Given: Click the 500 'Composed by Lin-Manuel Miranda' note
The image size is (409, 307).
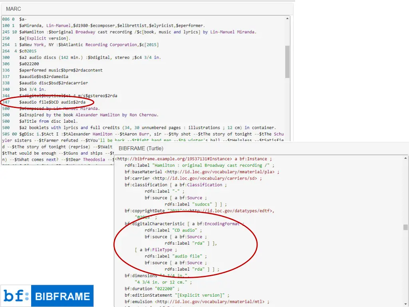Looking at the screenshot, I should pos(51,109).
